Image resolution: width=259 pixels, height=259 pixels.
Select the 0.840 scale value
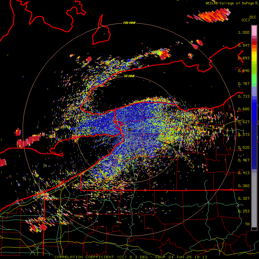click(x=244, y=71)
